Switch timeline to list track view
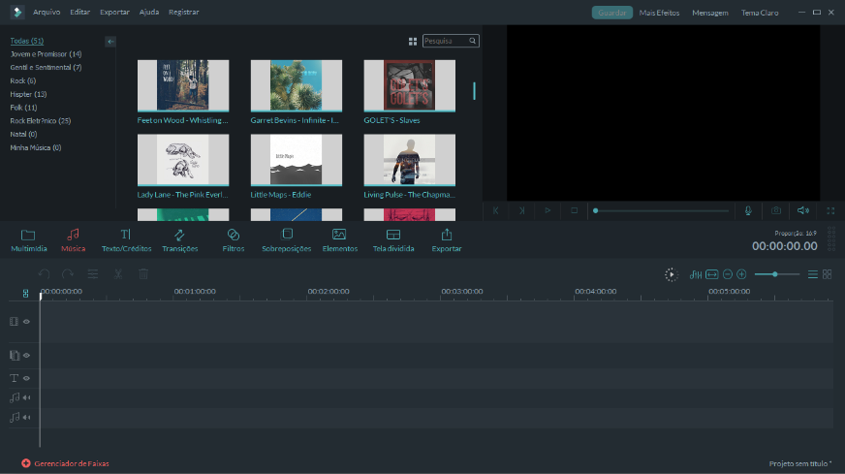The height and width of the screenshot is (474, 845). (x=813, y=274)
